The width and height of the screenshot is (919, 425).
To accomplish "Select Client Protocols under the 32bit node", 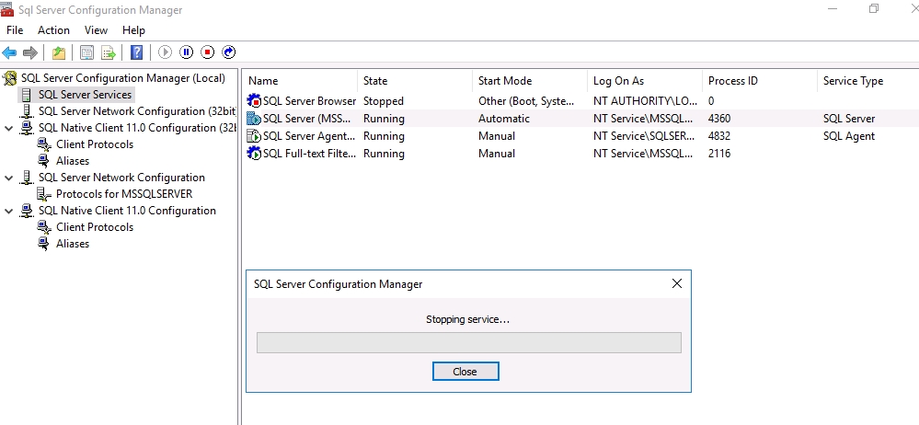I will pos(95,144).
